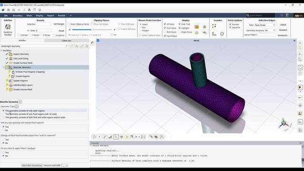Switch to the Outline View tab
Screen dimensions: 304x171
[66, 40]
